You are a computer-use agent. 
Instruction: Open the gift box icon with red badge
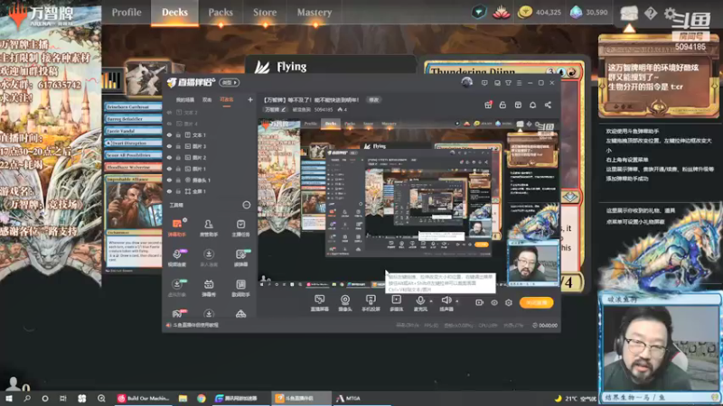pyautogui.click(x=488, y=105)
